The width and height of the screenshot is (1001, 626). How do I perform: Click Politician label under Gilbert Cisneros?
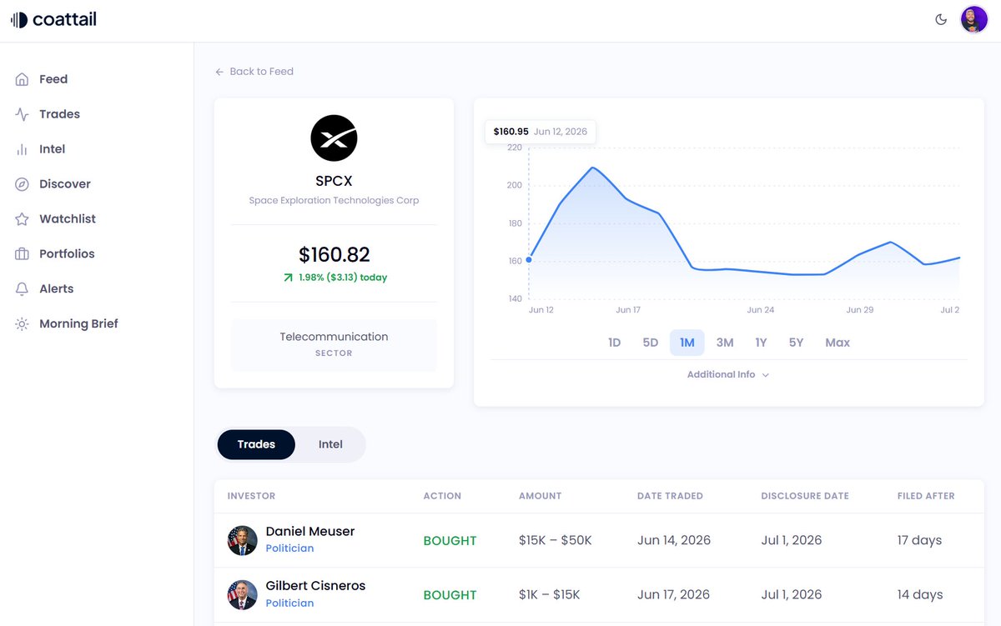click(289, 603)
